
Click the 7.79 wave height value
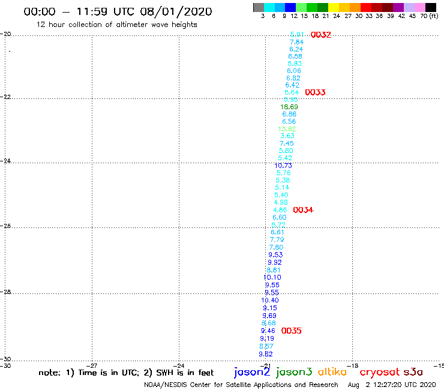click(277, 239)
